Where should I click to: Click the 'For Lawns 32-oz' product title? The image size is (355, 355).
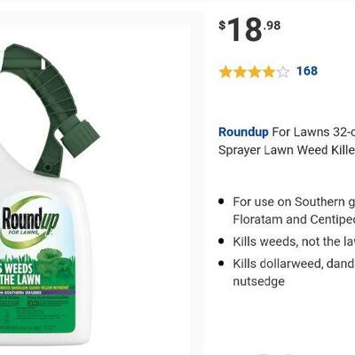(x=313, y=132)
